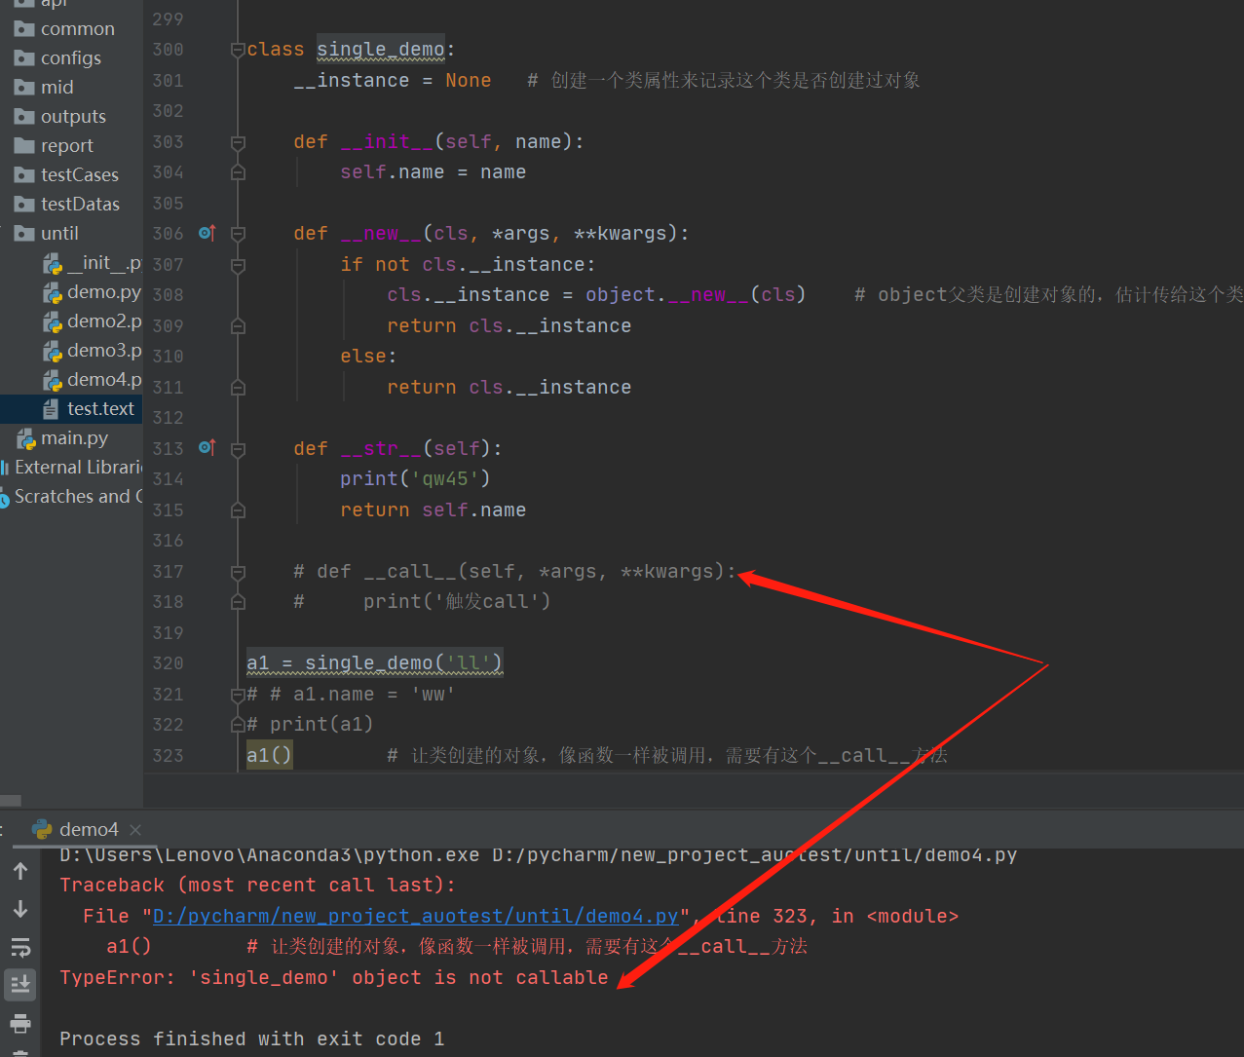
Task: Collapse the __new__ method fold on line 306
Action: pyautogui.click(x=238, y=234)
